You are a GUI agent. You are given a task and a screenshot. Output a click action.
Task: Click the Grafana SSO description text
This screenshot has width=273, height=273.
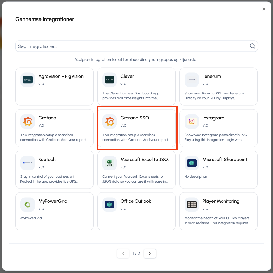(136, 137)
